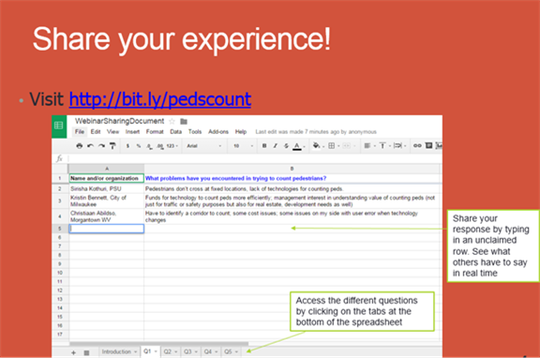Apply italic formatting
The height and width of the screenshot is (358, 540).
tap(276, 146)
